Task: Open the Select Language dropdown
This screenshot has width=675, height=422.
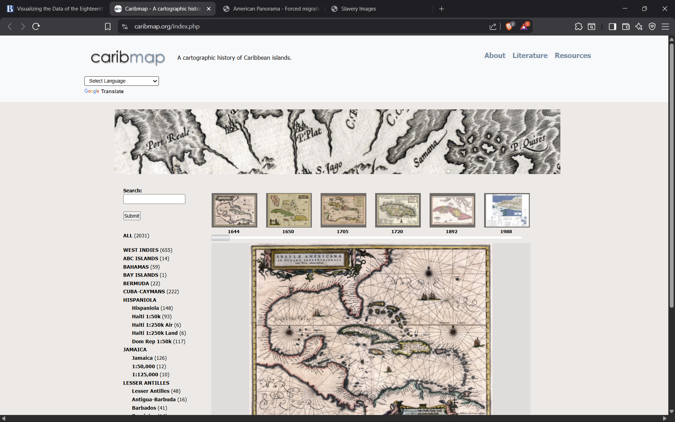Action: (x=121, y=81)
